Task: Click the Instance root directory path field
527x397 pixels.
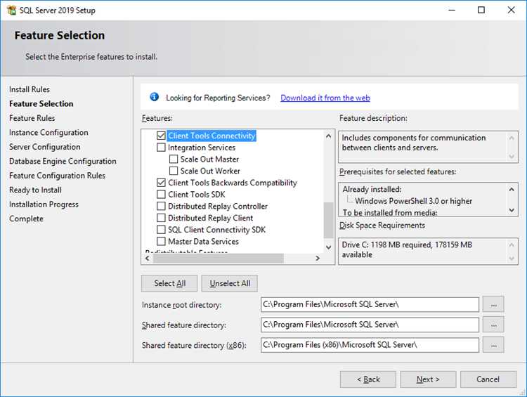Action: point(370,304)
